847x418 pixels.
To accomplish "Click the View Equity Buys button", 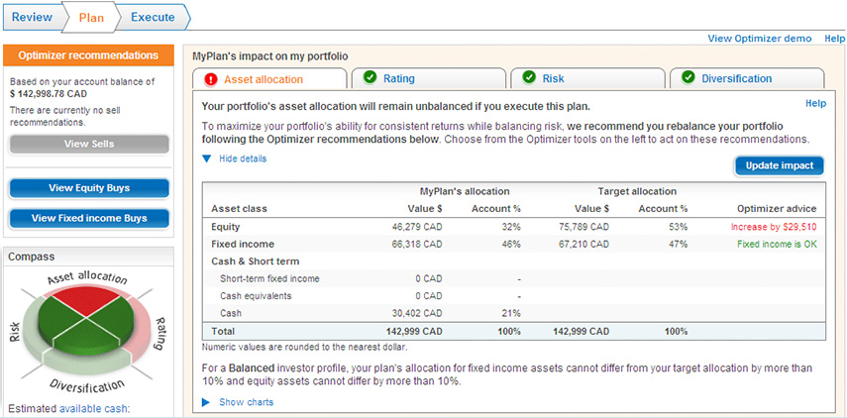I will (x=89, y=188).
